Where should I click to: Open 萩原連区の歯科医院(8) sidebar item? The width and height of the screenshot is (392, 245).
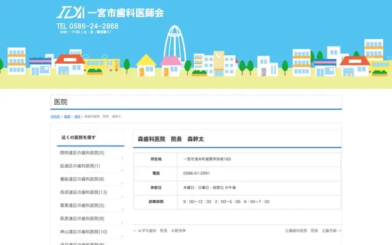click(82, 219)
